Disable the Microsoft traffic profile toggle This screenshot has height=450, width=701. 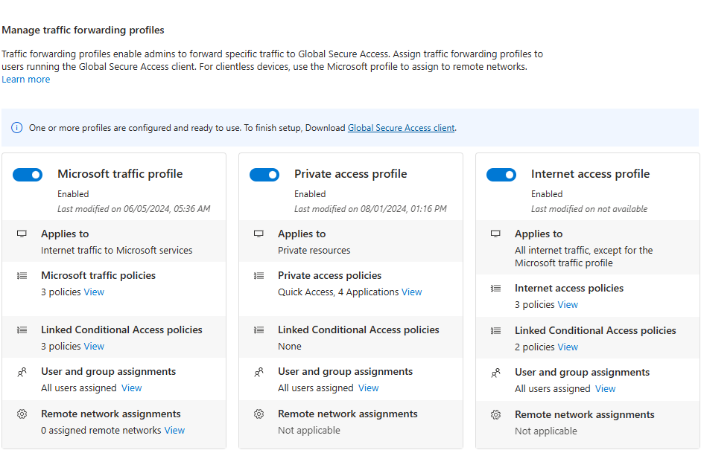click(28, 175)
